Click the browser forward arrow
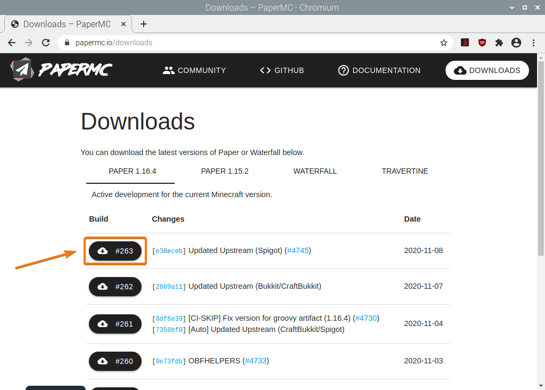 (x=29, y=43)
